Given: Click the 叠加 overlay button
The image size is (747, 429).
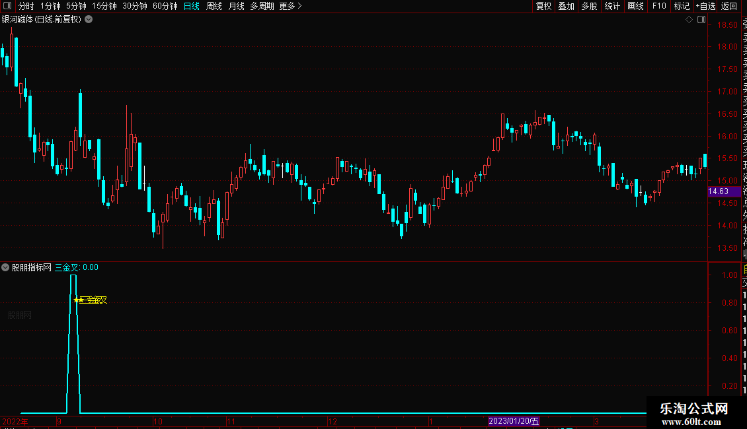Looking at the screenshot, I should coord(566,6).
